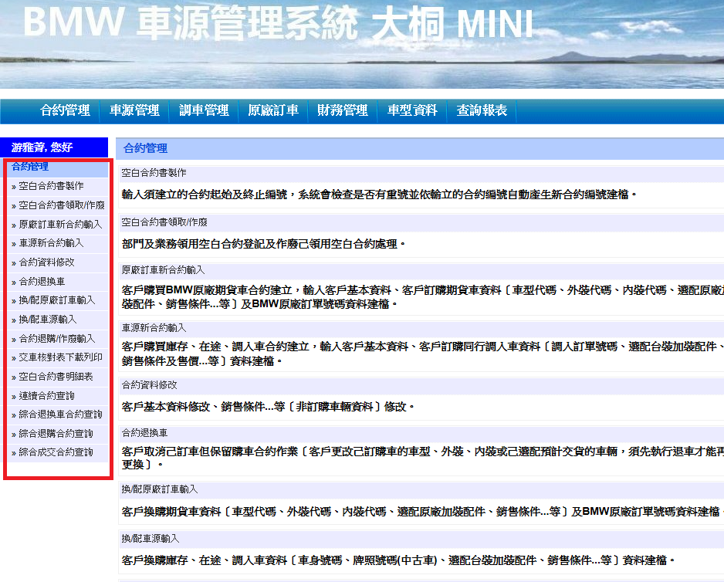Click the 換/配車源輸入 heading in main content
This screenshot has width=724, height=582.
click(151, 539)
